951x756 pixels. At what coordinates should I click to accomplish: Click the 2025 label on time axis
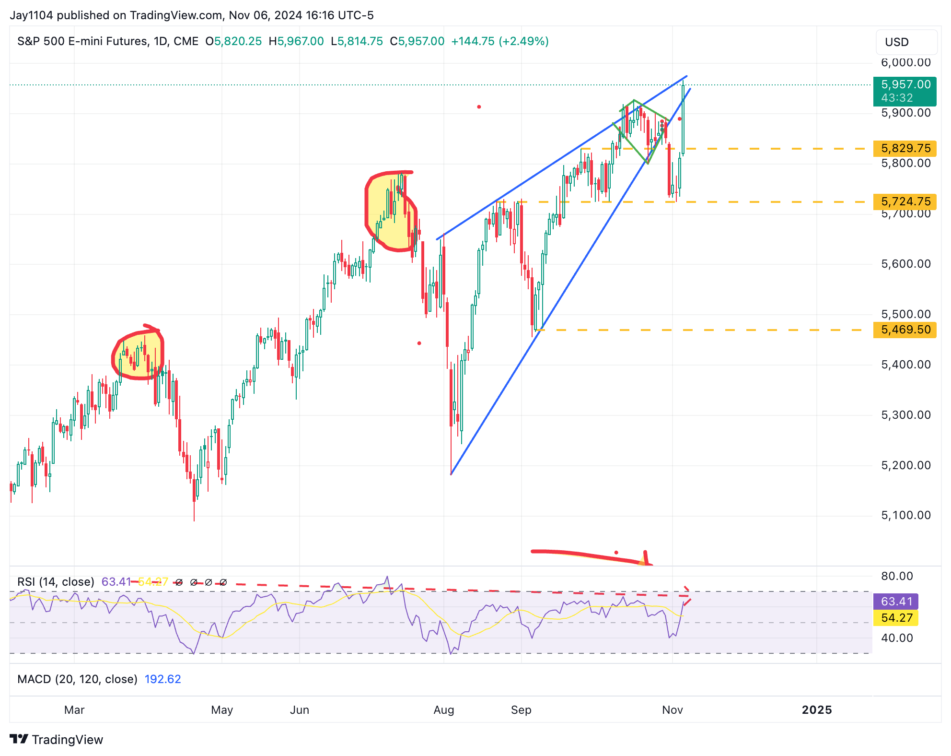(817, 710)
